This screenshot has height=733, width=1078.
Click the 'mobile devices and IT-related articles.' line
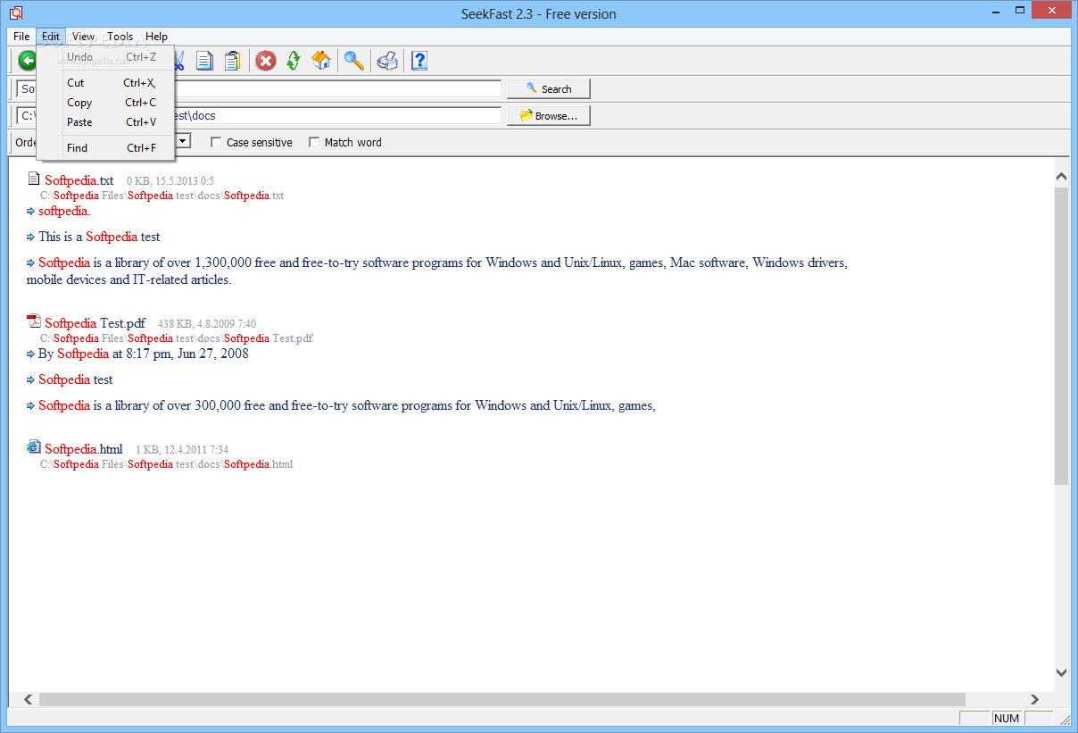[129, 279]
